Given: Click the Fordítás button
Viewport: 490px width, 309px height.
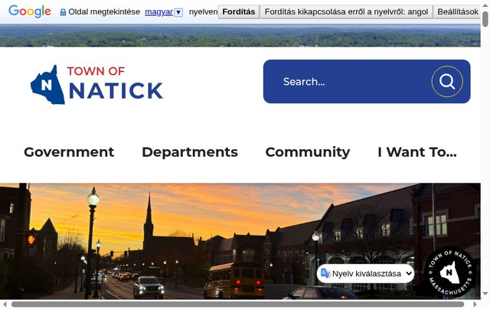Looking at the screenshot, I should (238, 12).
